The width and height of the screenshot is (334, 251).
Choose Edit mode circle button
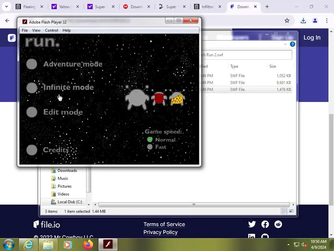pos(32,112)
